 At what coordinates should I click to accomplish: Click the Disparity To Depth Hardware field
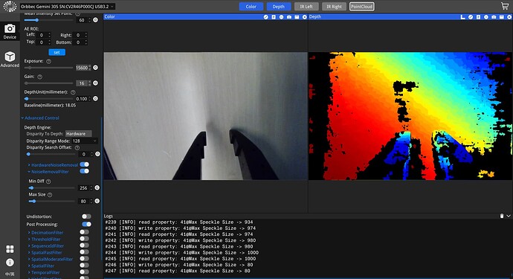[x=79, y=134]
